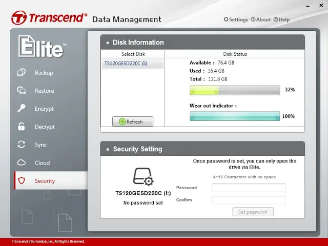Screen dimensions: 328x246
Task: Click the Refresh button label
Action: 134,122
